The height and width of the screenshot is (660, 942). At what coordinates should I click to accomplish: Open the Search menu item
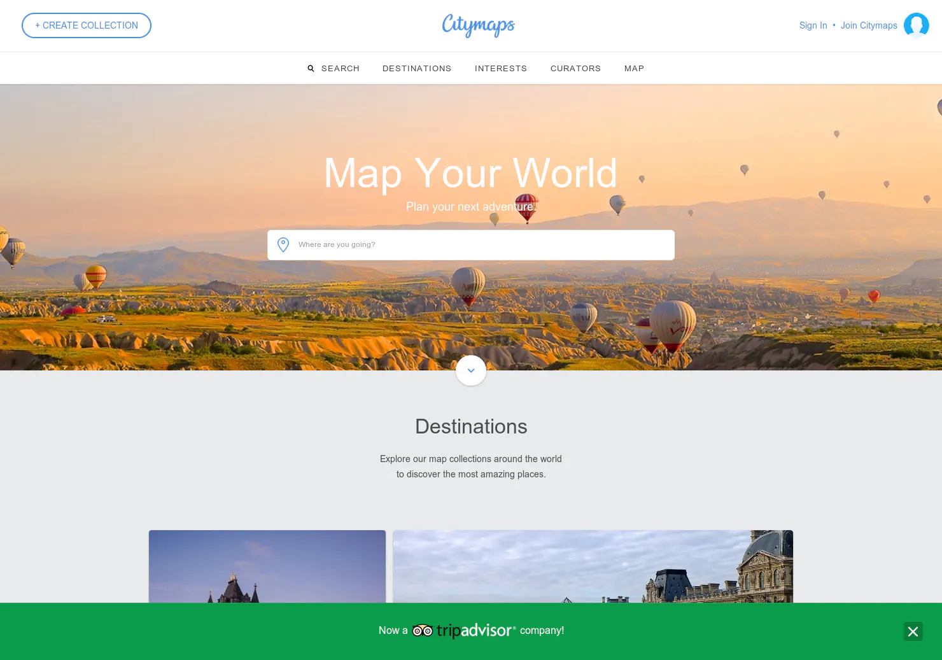(x=341, y=68)
